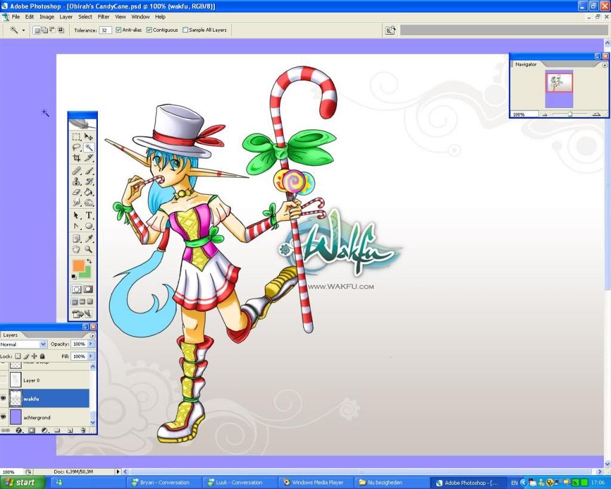Viewport: 611px width, 489px height.
Task: Hide the wakfu layer
Action: coord(4,398)
